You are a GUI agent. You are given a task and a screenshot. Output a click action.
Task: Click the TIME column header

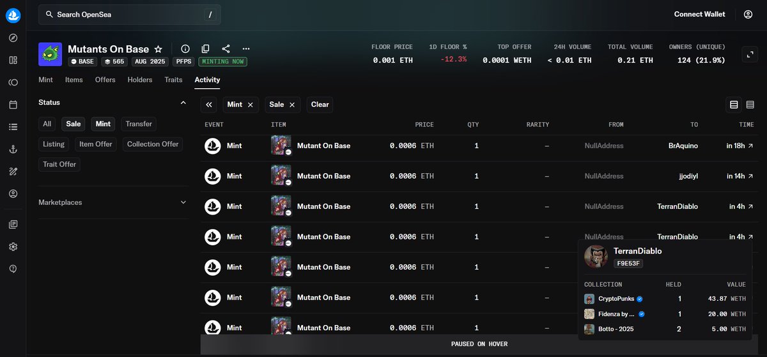(746, 125)
